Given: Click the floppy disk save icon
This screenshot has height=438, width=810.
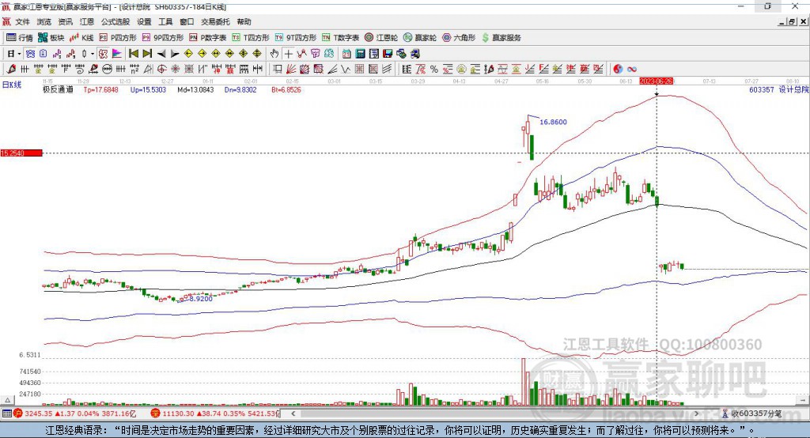Looking at the screenshot, I should [388, 54].
